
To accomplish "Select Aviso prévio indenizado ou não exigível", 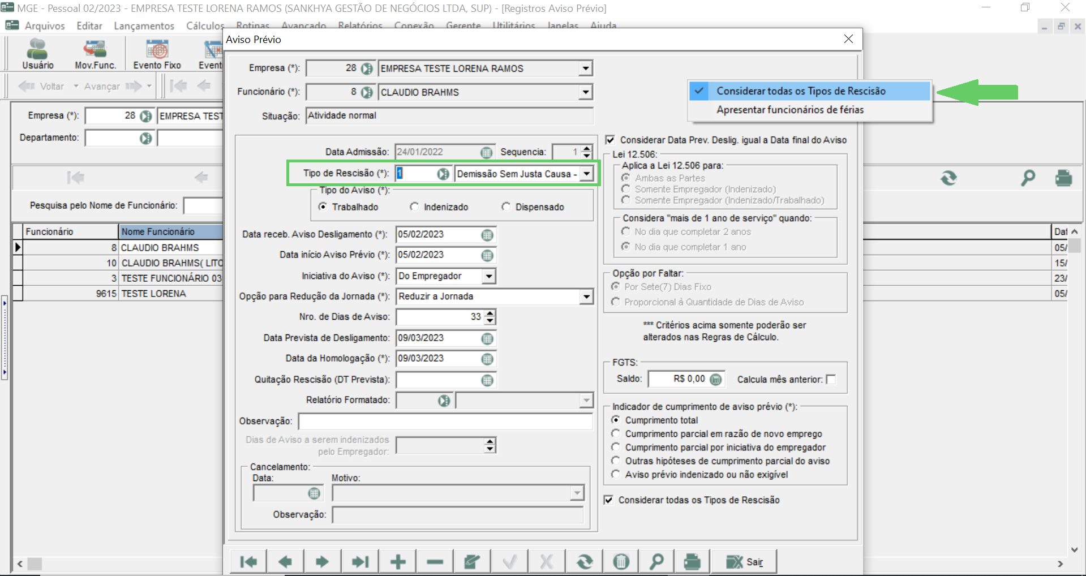I will pyautogui.click(x=616, y=474).
